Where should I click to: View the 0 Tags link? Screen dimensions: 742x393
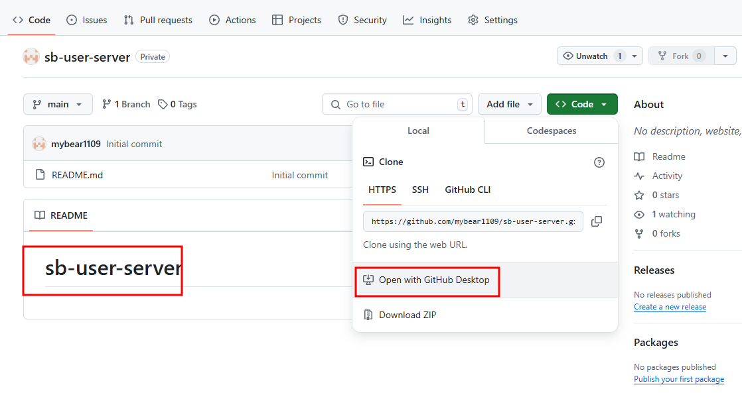(177, 105)
